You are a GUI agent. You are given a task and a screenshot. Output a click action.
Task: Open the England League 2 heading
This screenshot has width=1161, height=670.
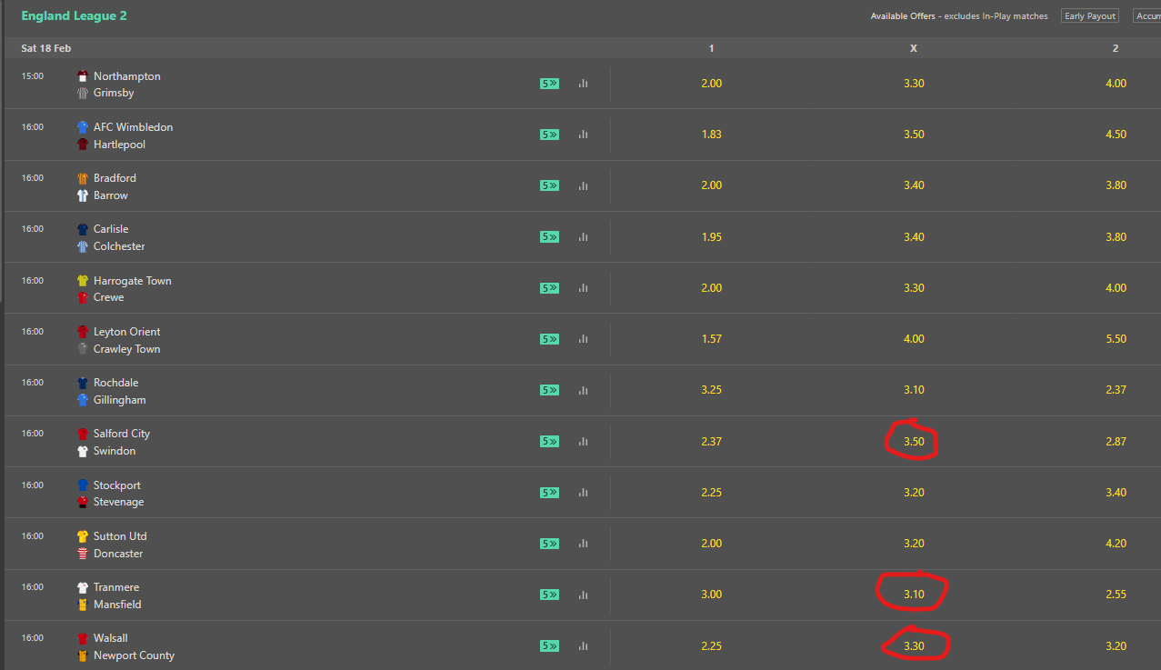[x=74, y=16]
